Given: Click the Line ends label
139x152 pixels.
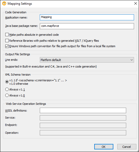Looking at the screenshot, I should 12,60.
